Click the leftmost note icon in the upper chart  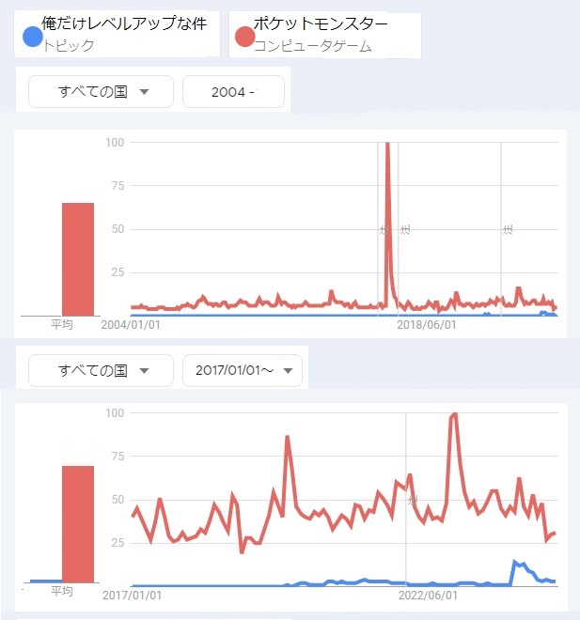click(x=384, y=229)
